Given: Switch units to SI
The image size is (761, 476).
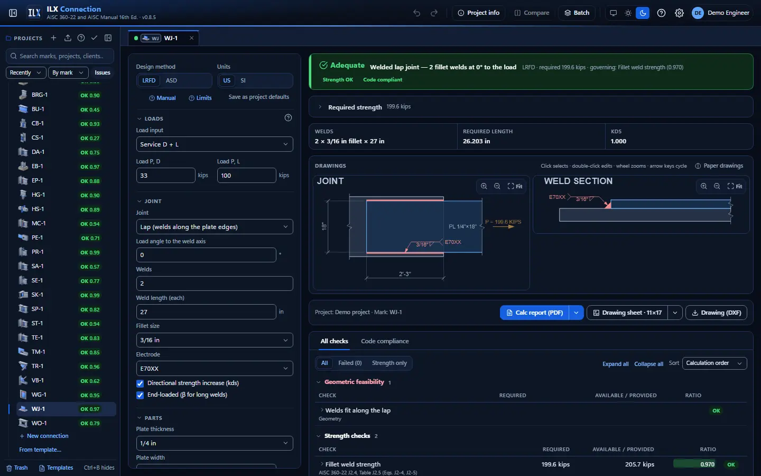Looking at the screenshot, I should point(243,80).
